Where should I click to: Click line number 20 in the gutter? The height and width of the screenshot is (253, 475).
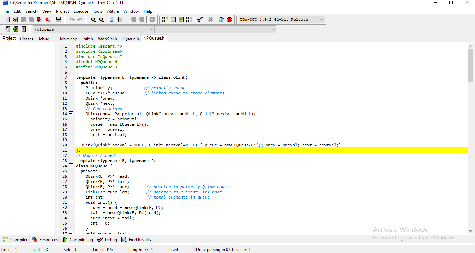(65, 145)
